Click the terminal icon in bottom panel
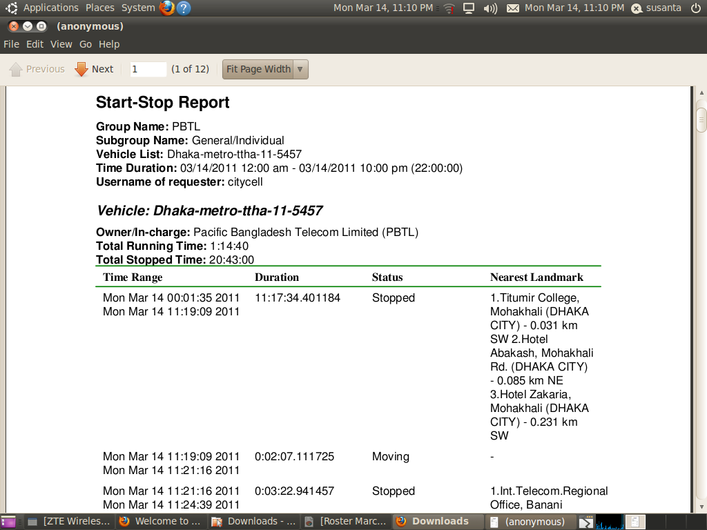707x530 pixels. pos(585,522)
